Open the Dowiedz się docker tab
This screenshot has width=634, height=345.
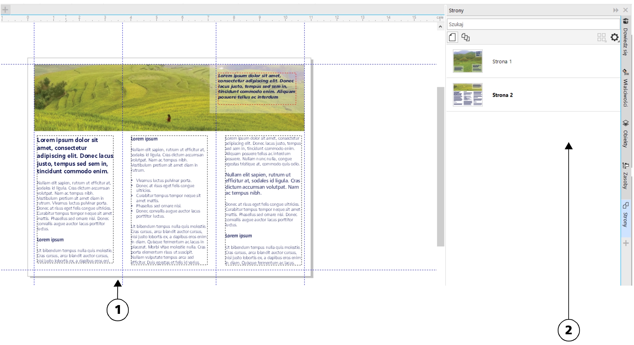pos(626,37)
